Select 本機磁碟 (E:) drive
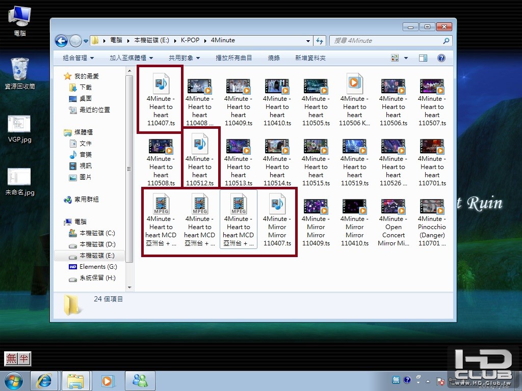Screen dimensions: 522x391 point(89,256)
